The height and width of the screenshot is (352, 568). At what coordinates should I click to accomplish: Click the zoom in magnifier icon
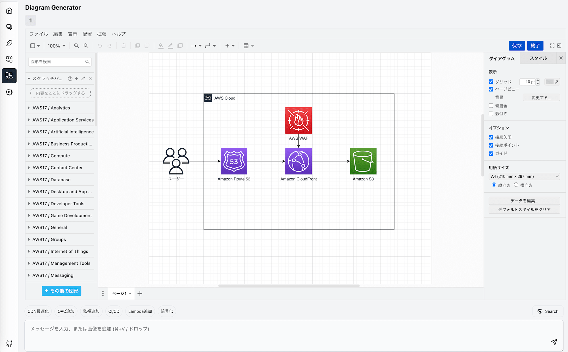[76, 45]
